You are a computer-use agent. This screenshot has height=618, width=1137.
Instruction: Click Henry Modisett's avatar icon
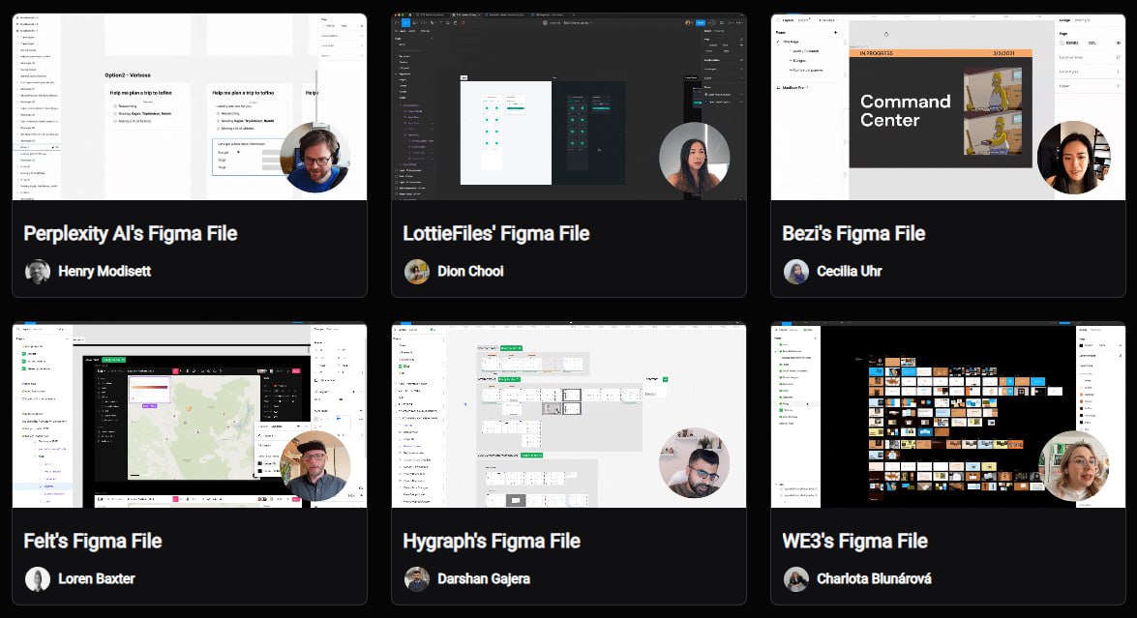click(38, 272)
